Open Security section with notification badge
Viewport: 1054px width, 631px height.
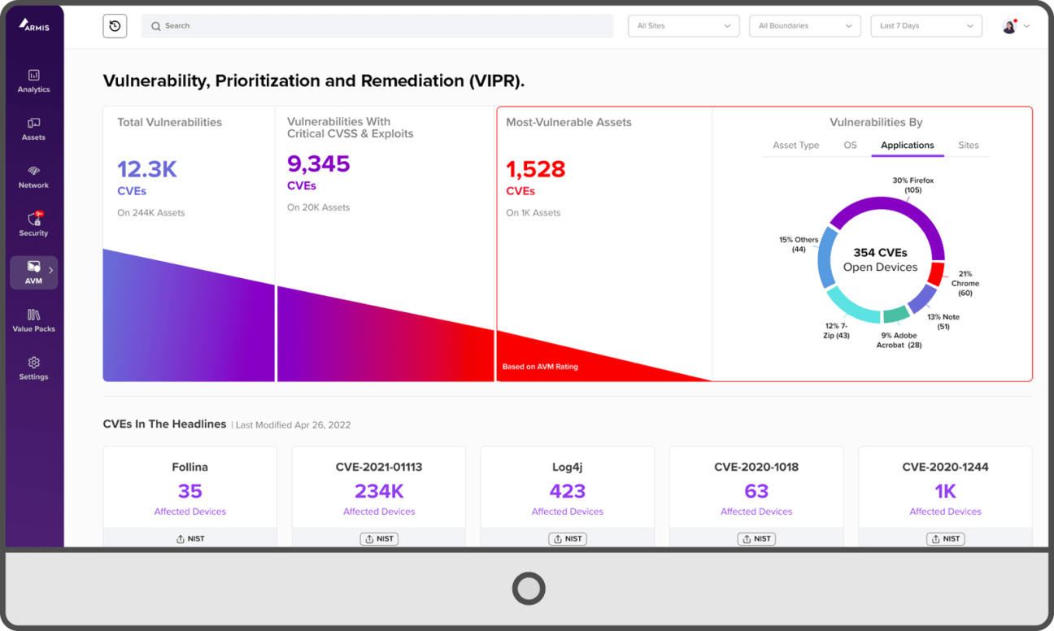(x=34, y=224)
